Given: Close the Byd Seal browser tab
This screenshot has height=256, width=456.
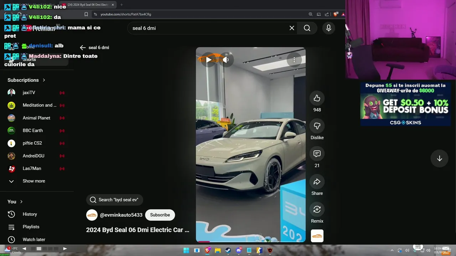Looking at the screenshot, I should (x=113, y=5).
